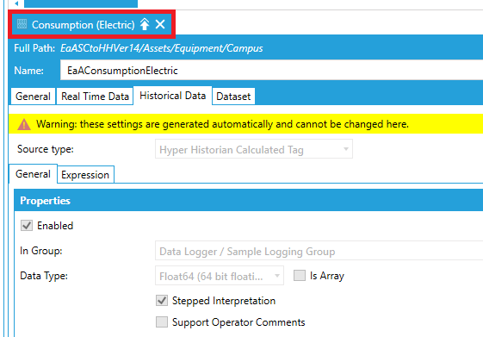Switch to the Dataset tab
The width and height of the screenshot is (483, 337).
(x=233, y=97)
